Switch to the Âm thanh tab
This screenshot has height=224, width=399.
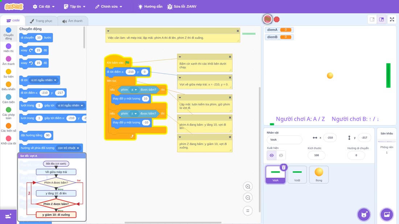pos(73,21)
